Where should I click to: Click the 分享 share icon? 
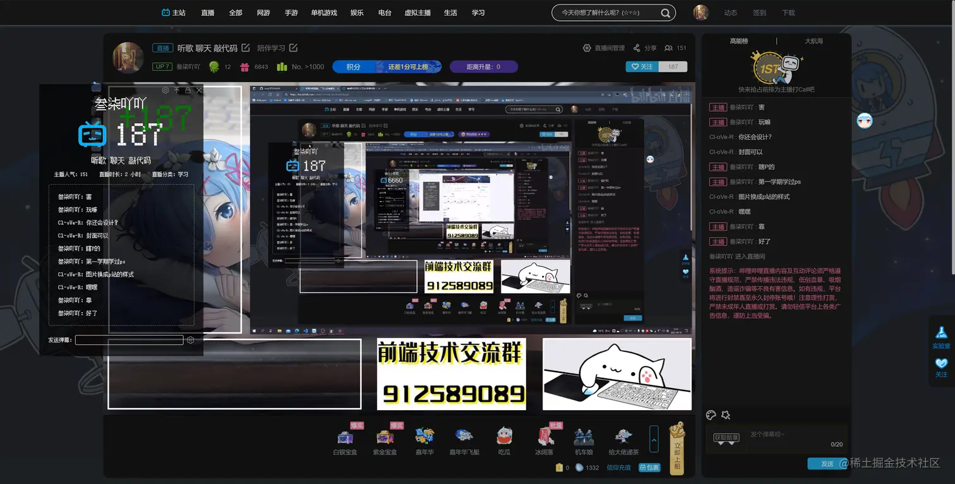(637, 48)
